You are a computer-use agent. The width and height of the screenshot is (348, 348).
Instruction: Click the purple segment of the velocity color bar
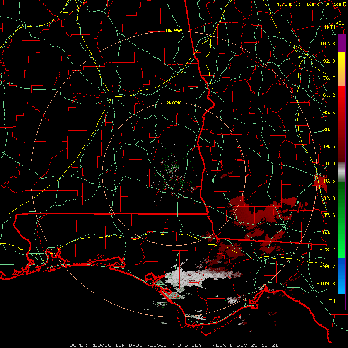coord(341,43)
